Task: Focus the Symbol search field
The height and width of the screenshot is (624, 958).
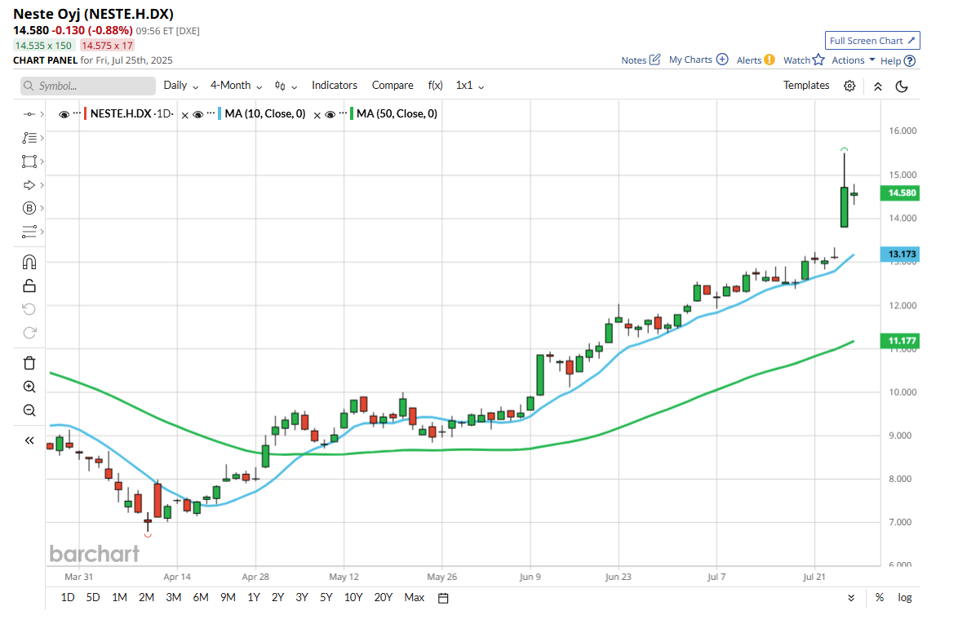Action: click(x=88, y=86)
